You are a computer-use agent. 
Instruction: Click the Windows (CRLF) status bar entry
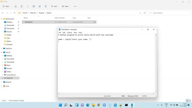point(133,96)
